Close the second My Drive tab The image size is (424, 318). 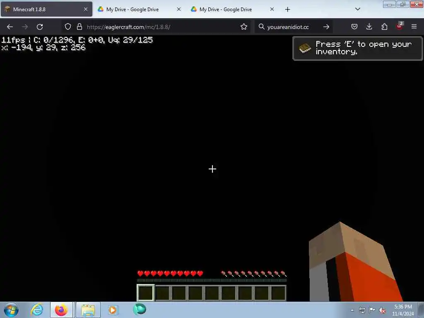coord(272,9)
